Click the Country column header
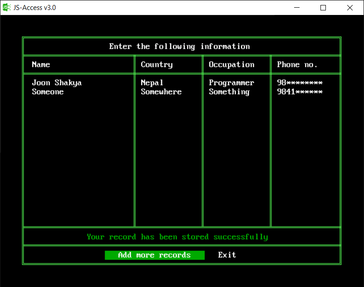Image resolution: width=364 pixels, height=287 pixels. click(x=157, y=64)
